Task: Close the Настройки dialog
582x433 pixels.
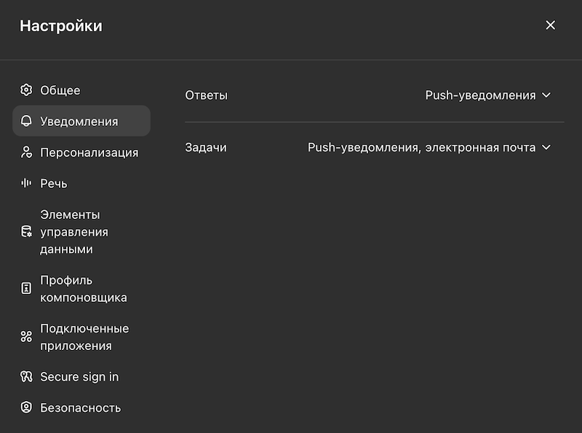Action: pos(551,25)
